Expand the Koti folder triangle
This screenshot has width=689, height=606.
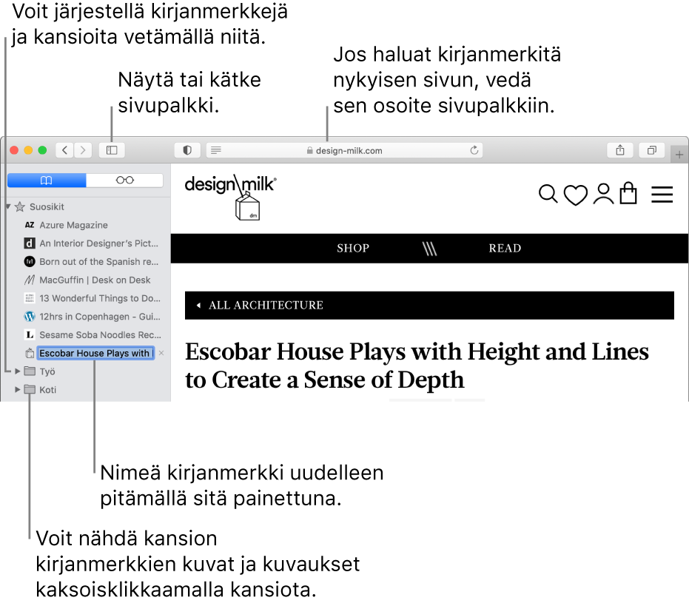tap(17, 389)
